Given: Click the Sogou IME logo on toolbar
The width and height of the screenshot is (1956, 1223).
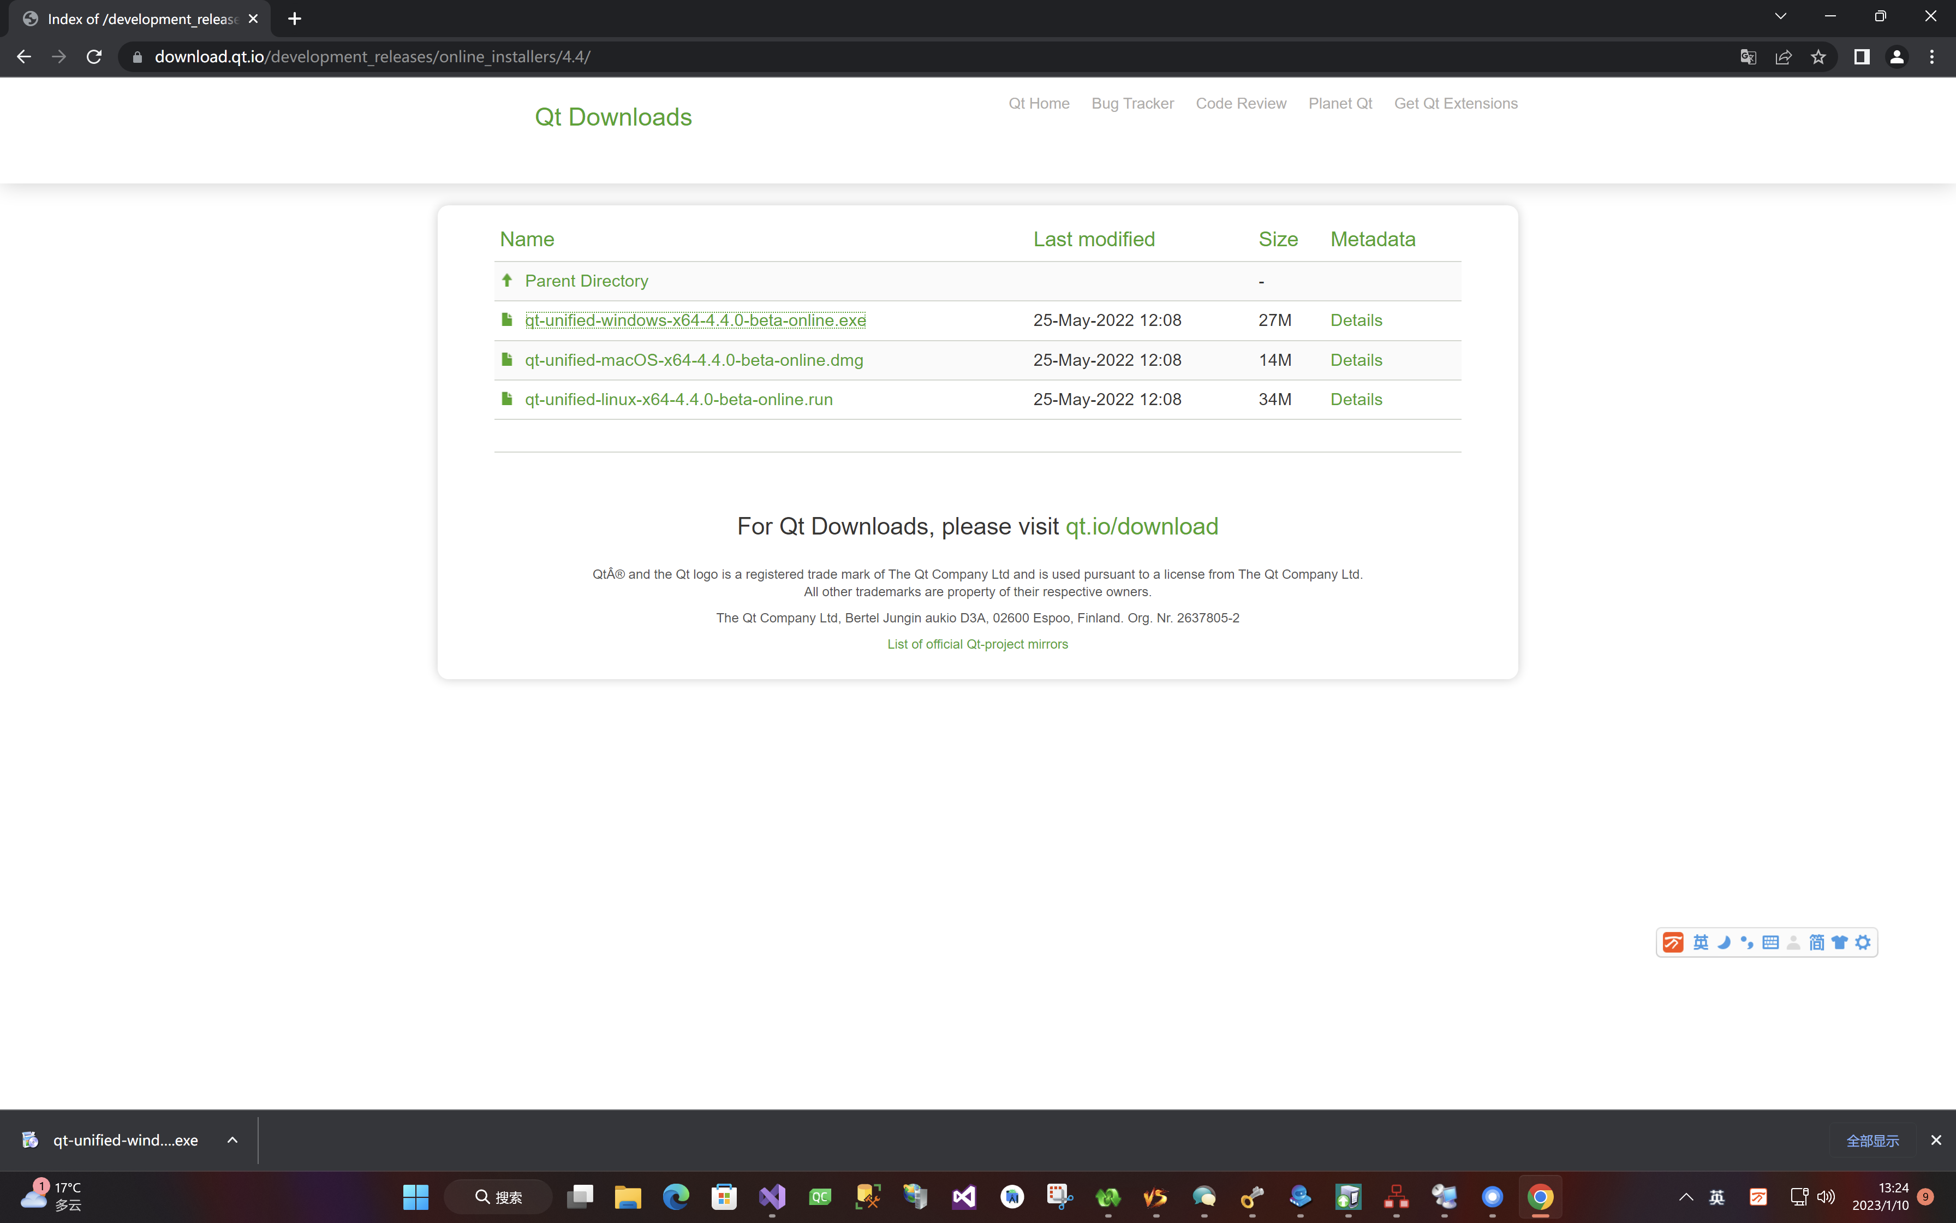Looking at the screenshot, I should 1672,943.
